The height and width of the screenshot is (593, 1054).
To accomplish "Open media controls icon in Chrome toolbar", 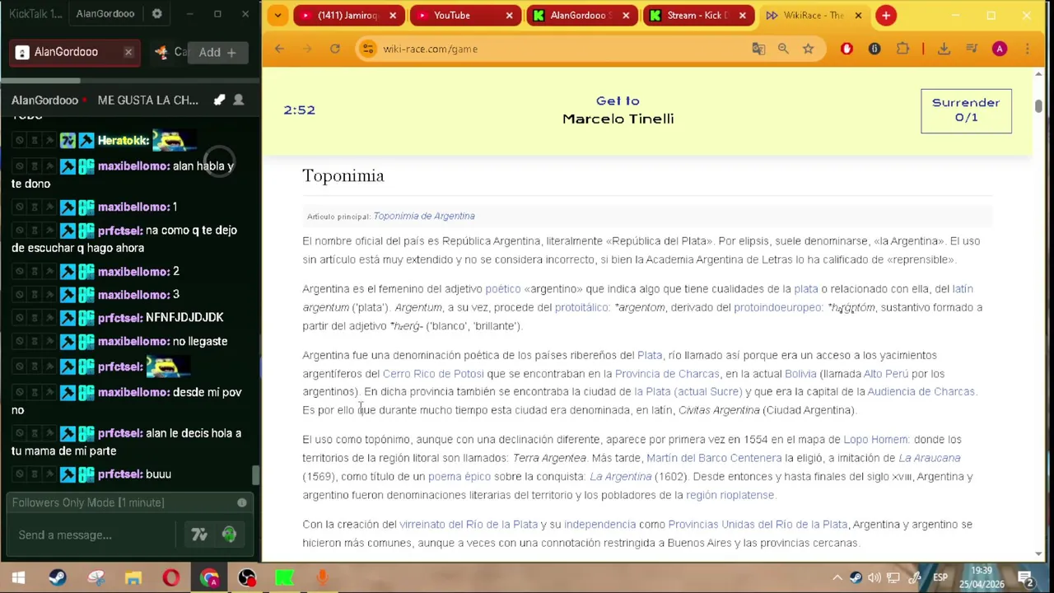I will [972, 49].
